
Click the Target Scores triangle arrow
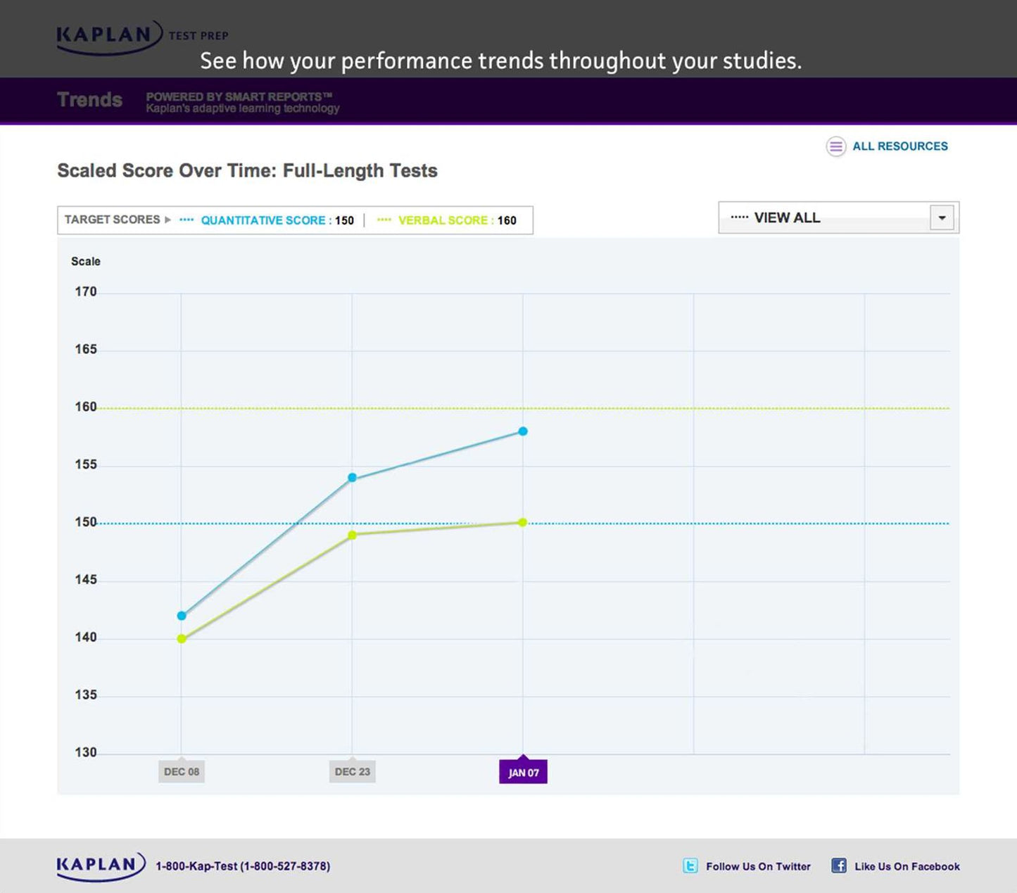[x=168, y=220]
